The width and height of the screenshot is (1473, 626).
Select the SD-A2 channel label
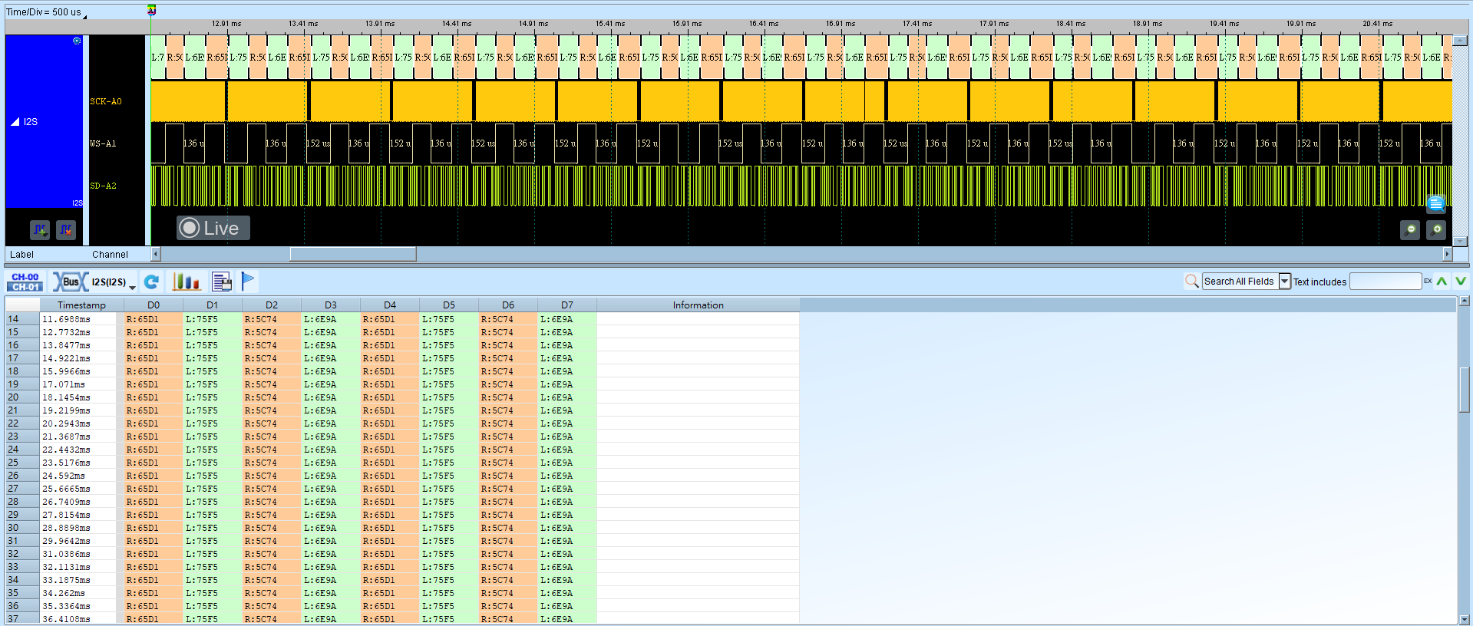tap(104, 186)
